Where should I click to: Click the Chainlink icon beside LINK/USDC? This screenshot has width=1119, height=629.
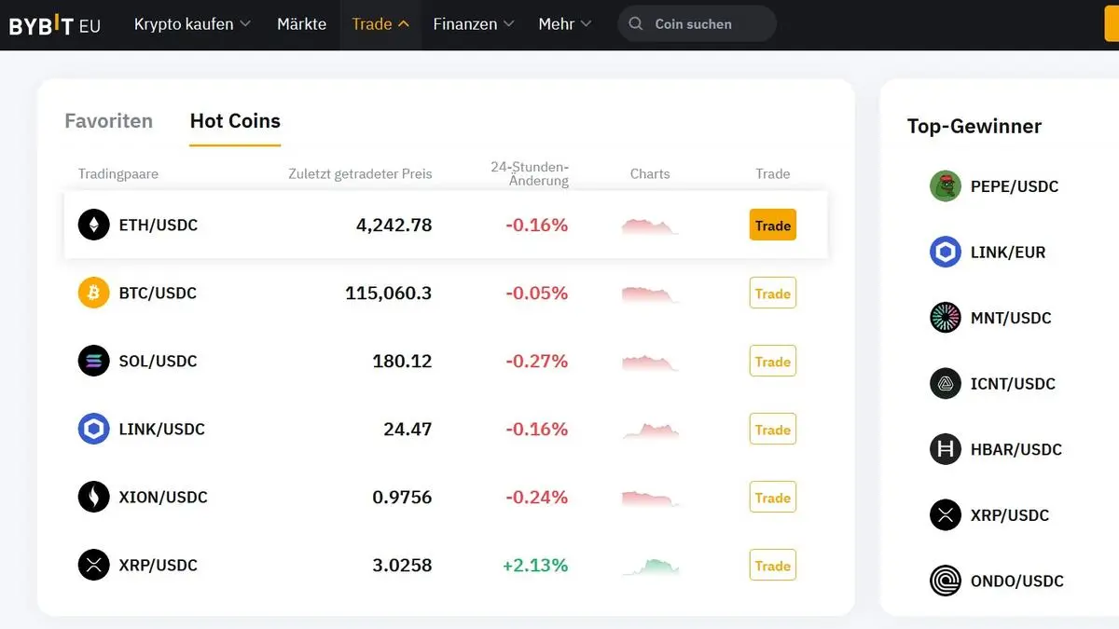pos(93,429)
